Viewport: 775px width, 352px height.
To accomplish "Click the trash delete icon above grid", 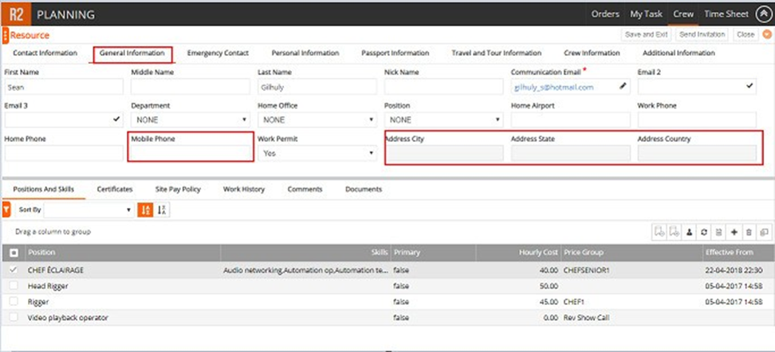I will [749, 232].
